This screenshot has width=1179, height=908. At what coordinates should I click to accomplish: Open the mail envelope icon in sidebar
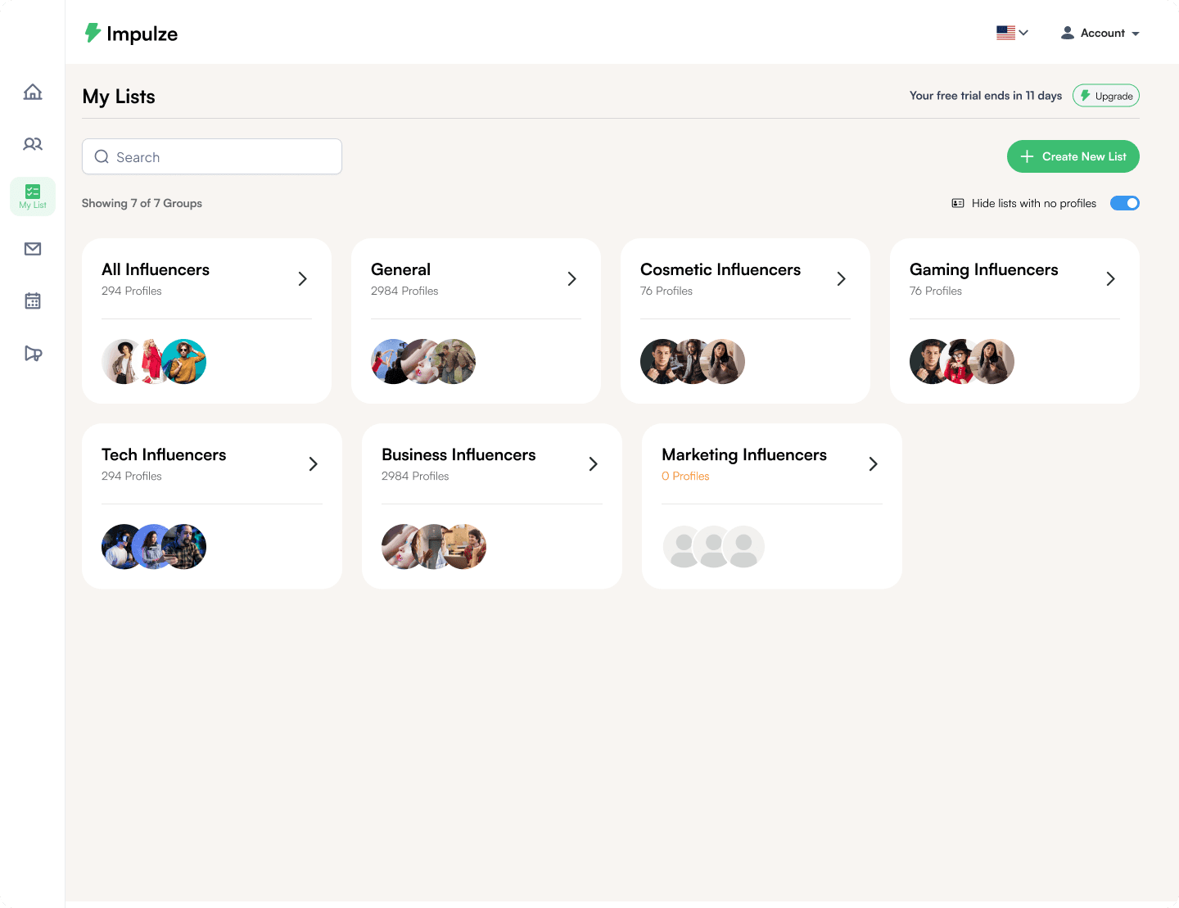[x=33, y=249]
